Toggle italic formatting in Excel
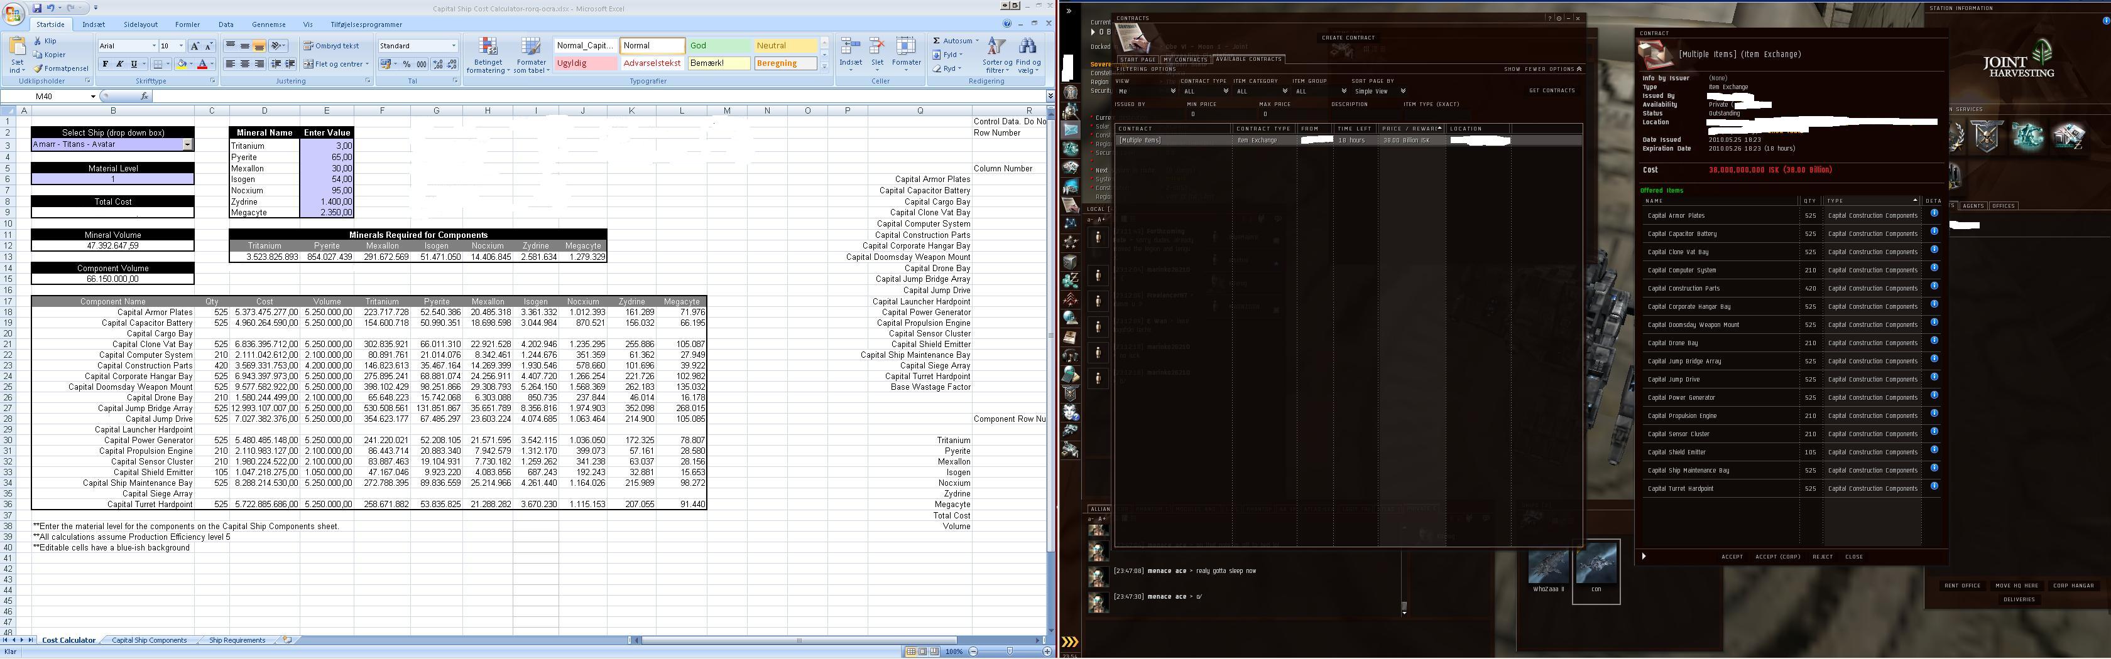2111x659 pixels. click(119, 64)
